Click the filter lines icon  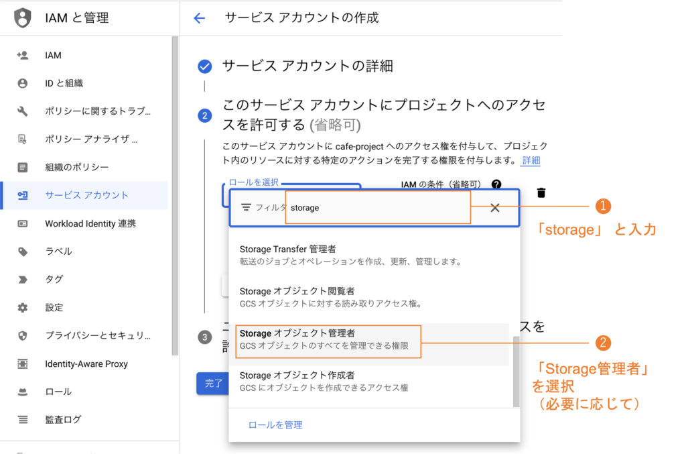click(x=247, y=207)
